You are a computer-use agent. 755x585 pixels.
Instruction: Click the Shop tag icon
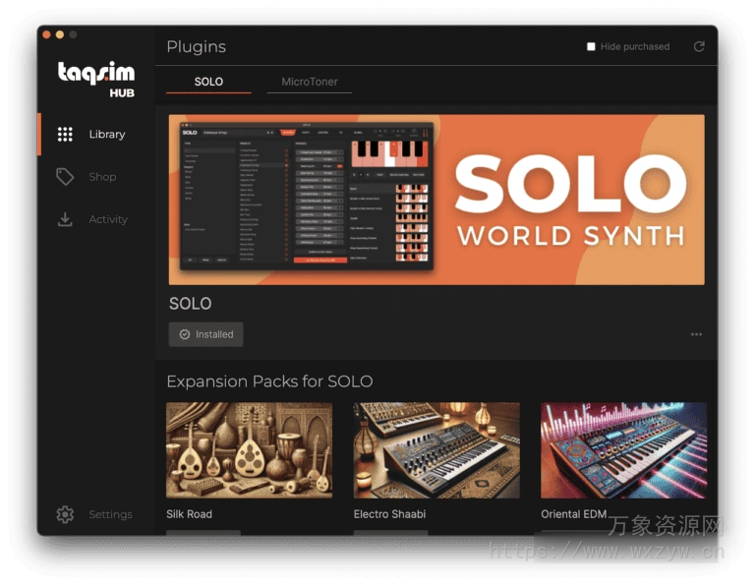[65, 177]
